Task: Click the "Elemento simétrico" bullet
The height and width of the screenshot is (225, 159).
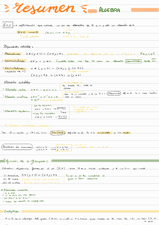Action: click(x=16, y=97)
